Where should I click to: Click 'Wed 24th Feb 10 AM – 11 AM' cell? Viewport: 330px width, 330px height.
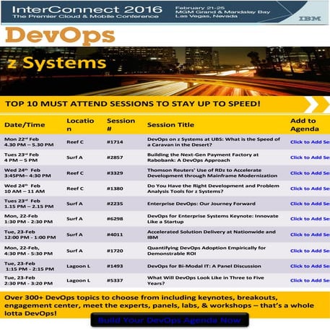coord(25,188)
